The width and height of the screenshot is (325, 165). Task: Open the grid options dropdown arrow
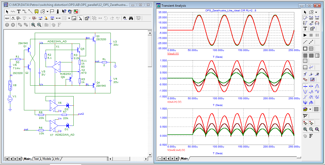[69, 18]
